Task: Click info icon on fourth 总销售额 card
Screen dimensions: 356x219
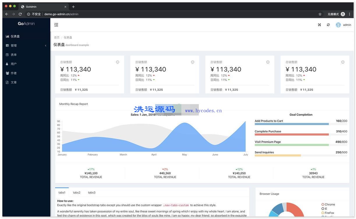Action: click(x=343, y=62)
